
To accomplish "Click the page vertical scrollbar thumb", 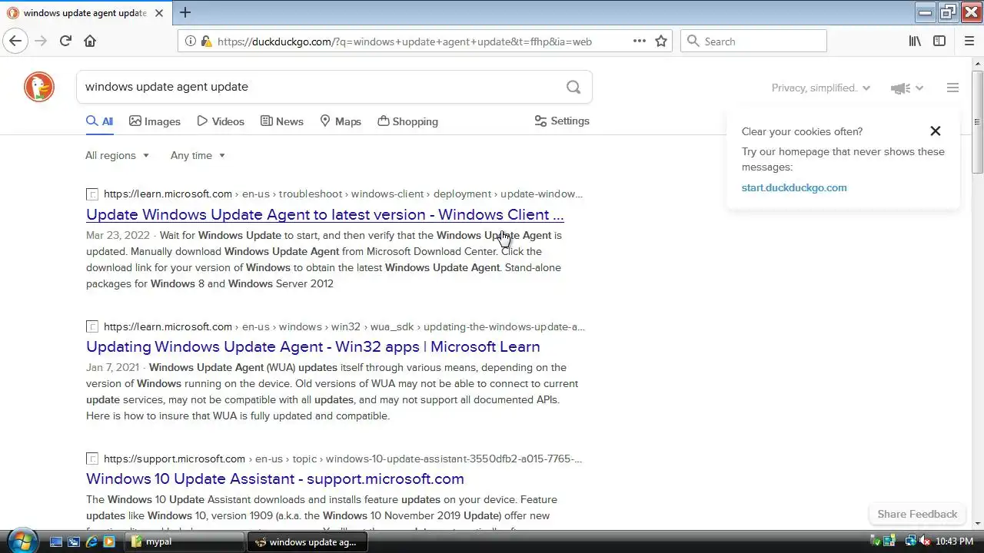I will [x=977, y=122].
